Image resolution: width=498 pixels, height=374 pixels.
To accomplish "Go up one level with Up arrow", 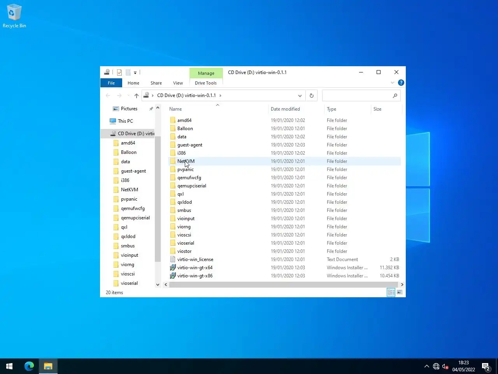I will point(137,95).
